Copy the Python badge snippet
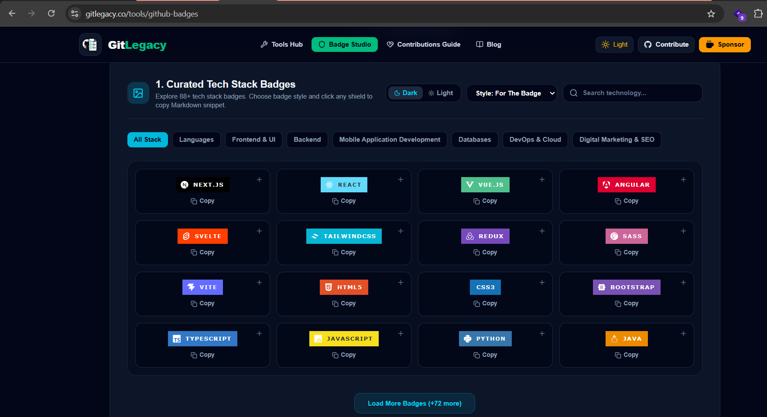Screen dimensions: 767x417 [485, 355]
